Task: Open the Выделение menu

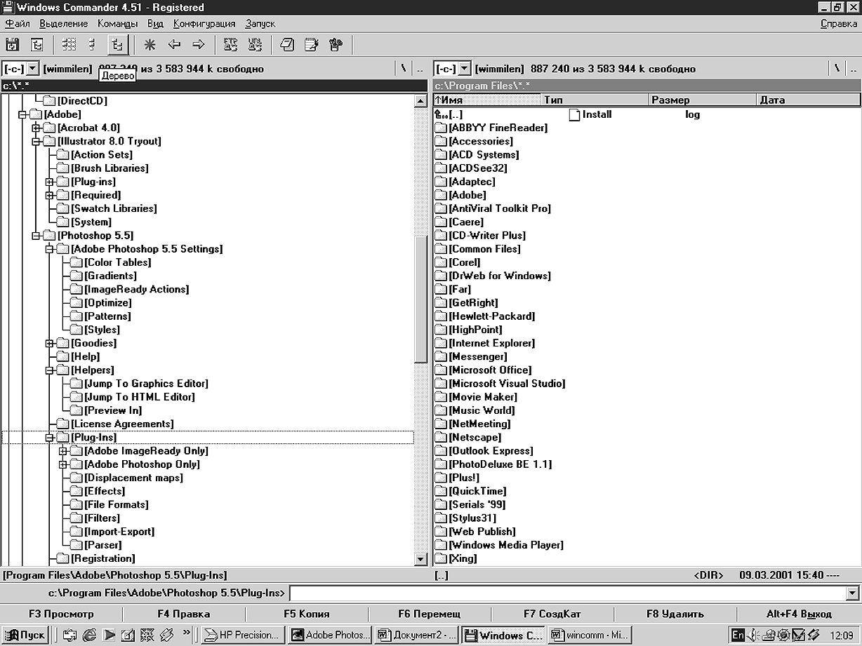Action: (x=63, y=24)
